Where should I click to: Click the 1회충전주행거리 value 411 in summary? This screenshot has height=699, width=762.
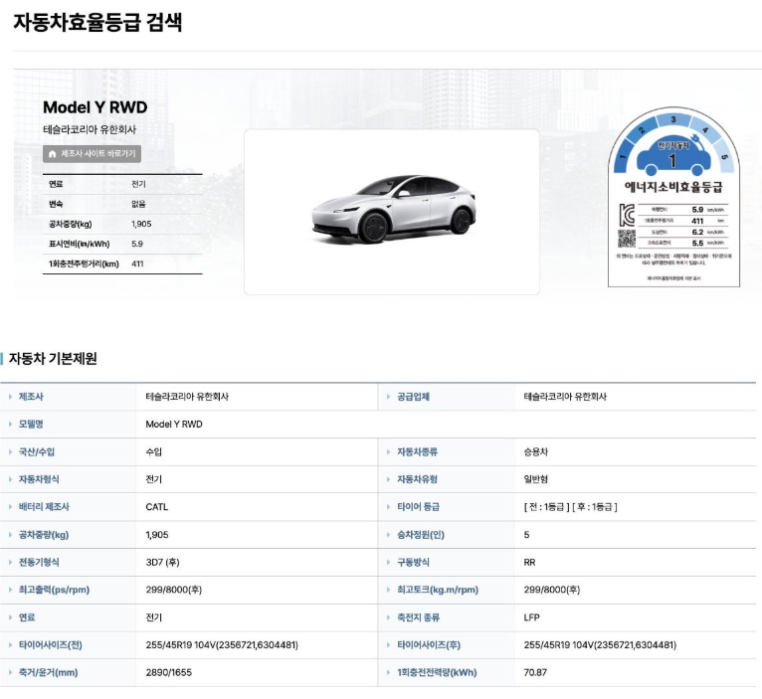(137, 263)
